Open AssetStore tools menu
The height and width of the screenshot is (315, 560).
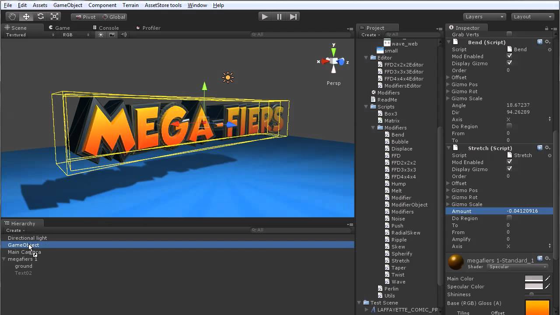[x=163, y=5]
